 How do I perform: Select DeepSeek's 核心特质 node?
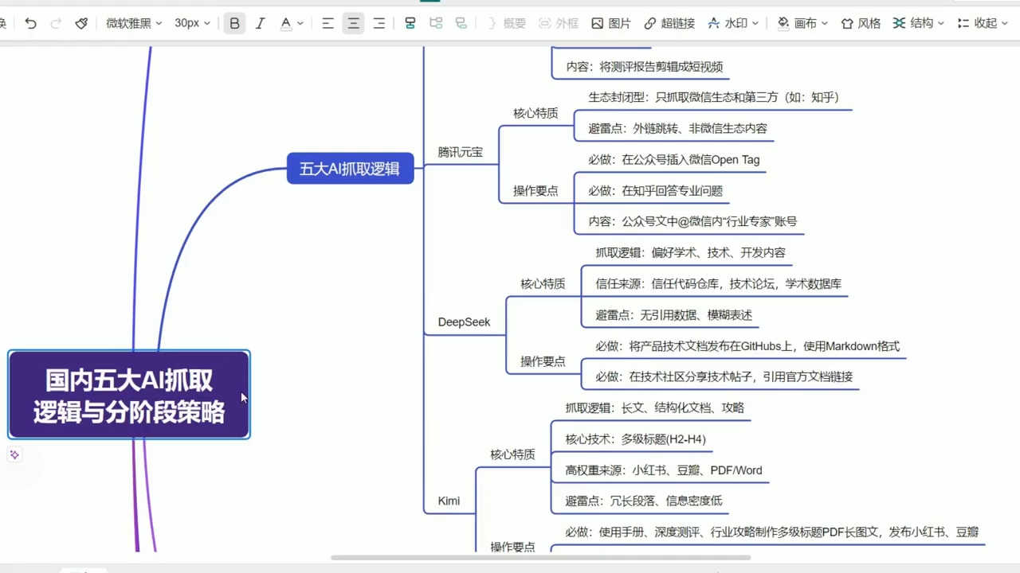tap(543, 283)
